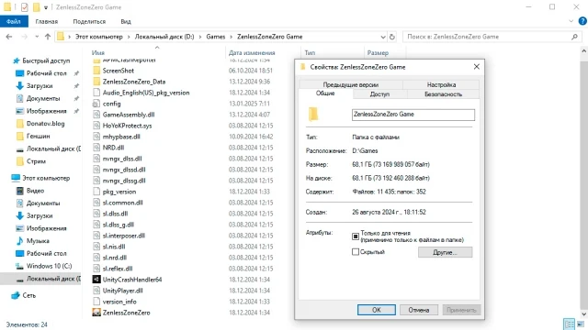The width and height of the screenshot is (588, 330).
Task: Open recent locations dropdown arrow
Action: [37, 37]
